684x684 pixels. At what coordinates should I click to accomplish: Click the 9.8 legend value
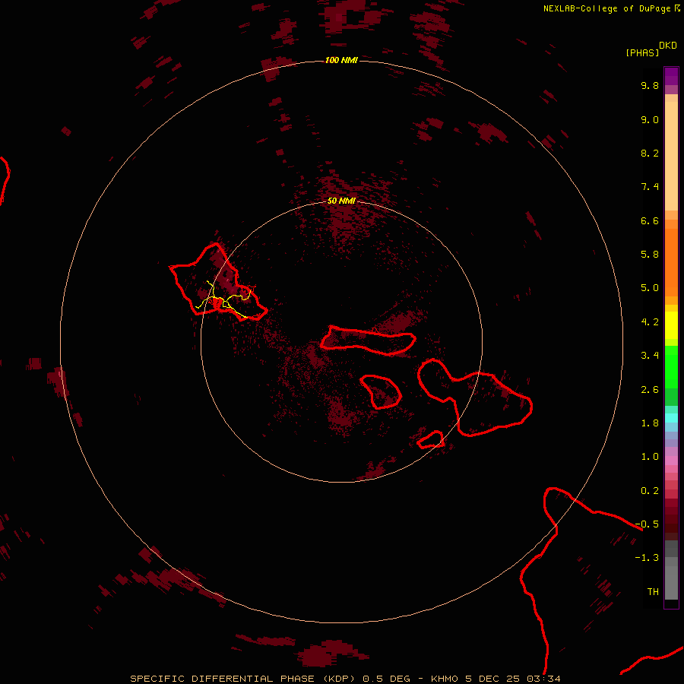[650, 85]
